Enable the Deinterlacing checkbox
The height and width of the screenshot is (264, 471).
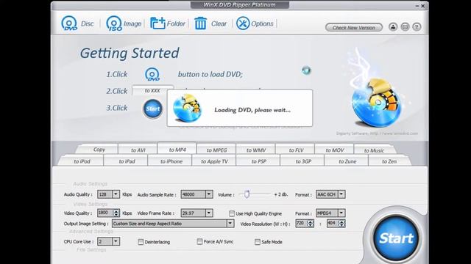(x=141, y=242)
